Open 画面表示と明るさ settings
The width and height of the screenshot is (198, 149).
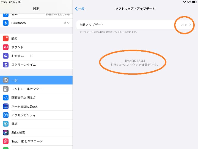point(36,98)
